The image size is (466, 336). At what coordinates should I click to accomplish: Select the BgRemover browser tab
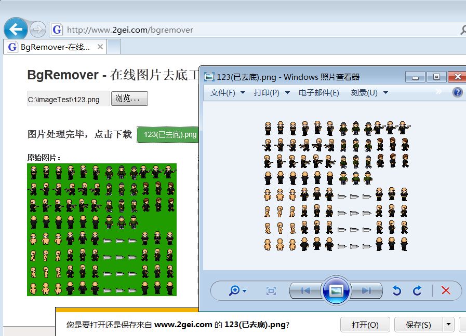click(x=55, y=47)
